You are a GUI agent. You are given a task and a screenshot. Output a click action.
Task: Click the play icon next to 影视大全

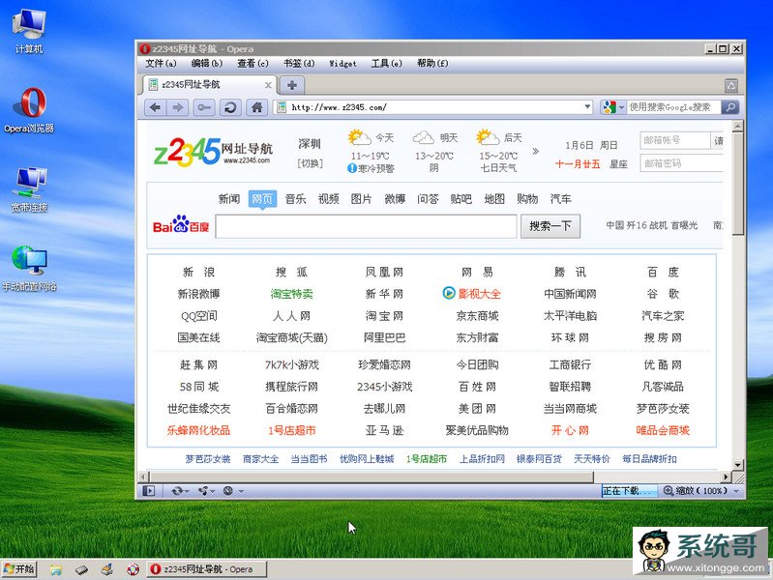[449, 293]
